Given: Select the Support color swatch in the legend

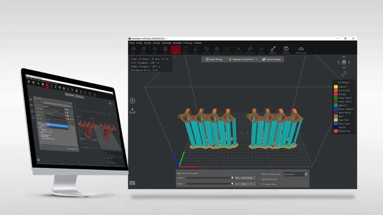Looking at the screenshot, I should 335,105.
